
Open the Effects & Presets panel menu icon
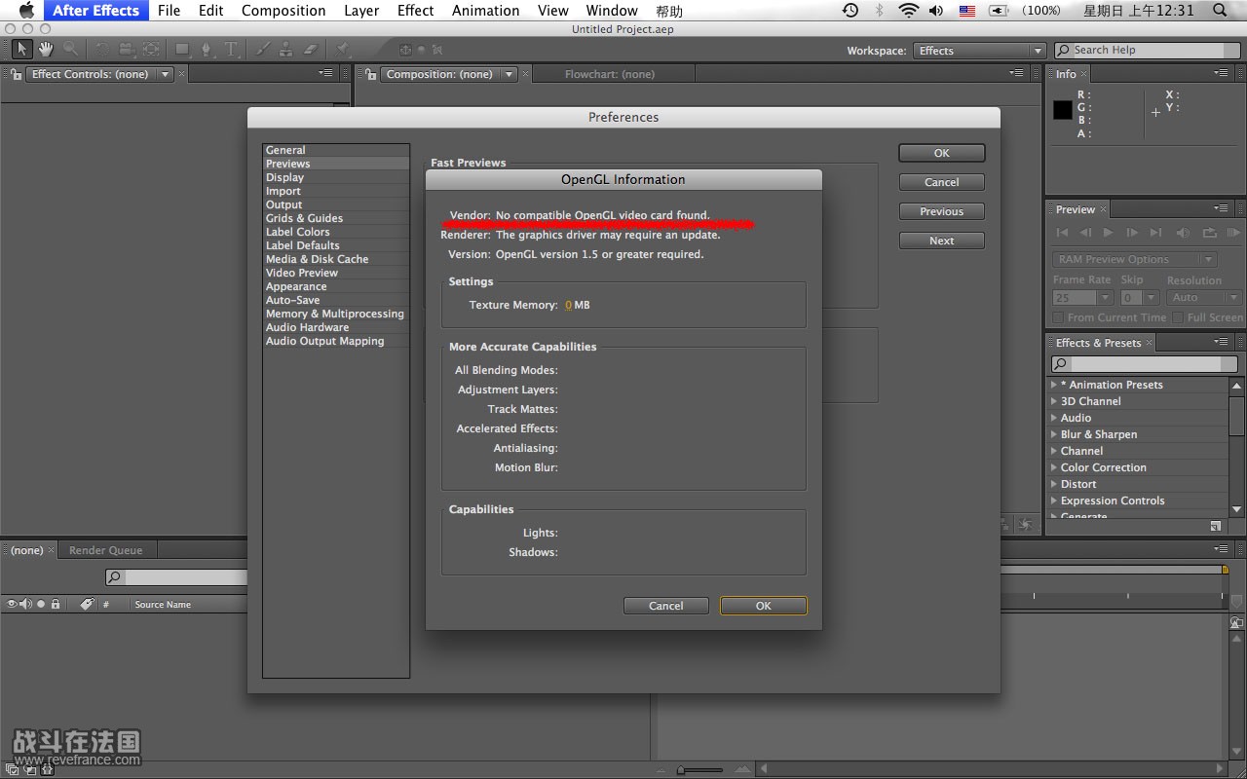tap(1222, 343)
